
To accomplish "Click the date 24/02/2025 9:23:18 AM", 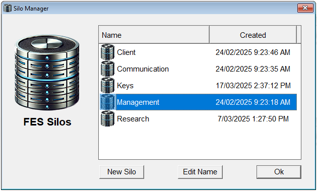I will coord(253,102).
